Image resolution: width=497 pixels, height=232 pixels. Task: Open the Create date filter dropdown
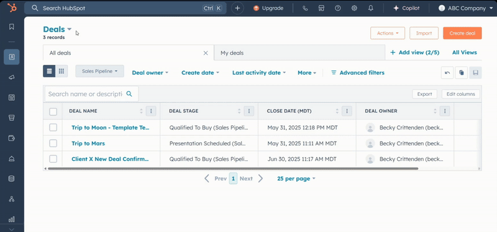point(200,72)
